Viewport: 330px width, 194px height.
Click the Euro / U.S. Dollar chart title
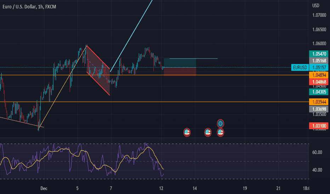point(29,7)
